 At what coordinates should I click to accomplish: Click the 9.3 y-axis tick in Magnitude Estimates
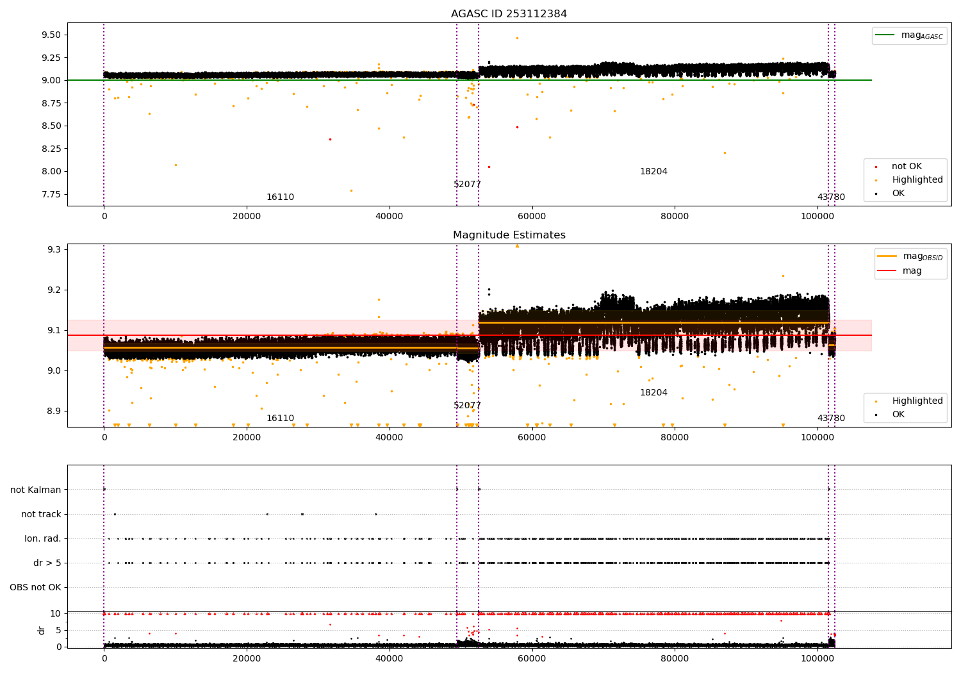click(x=54, y=249)
